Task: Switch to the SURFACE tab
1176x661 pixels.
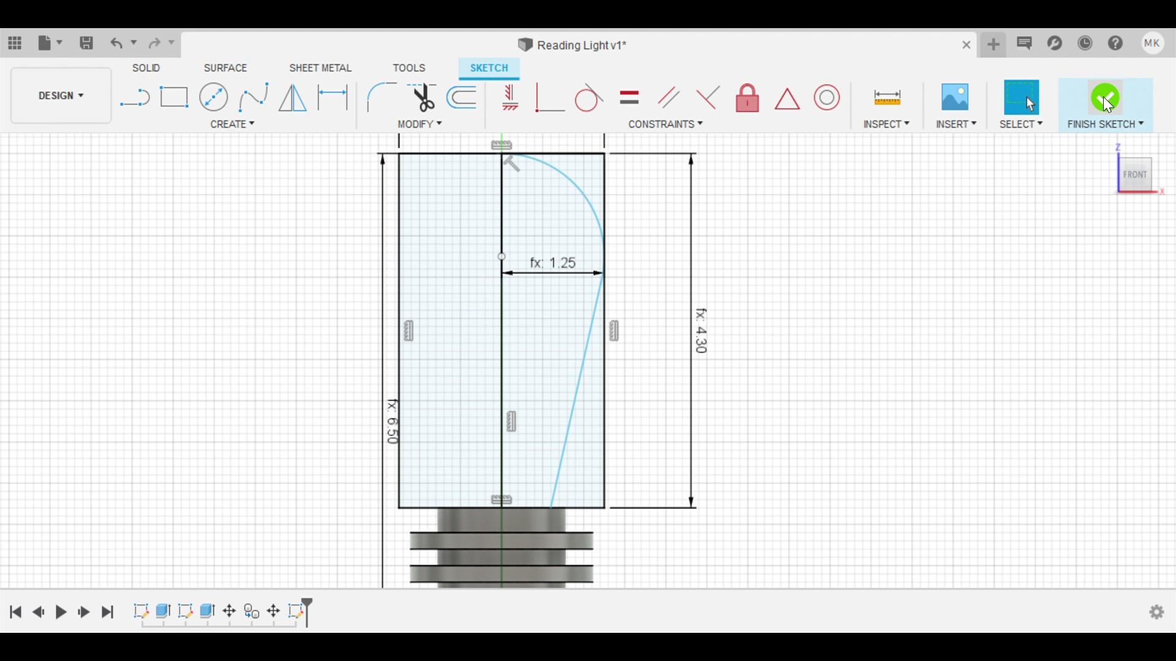Action: pyautogui.click(x=225, y=68)
